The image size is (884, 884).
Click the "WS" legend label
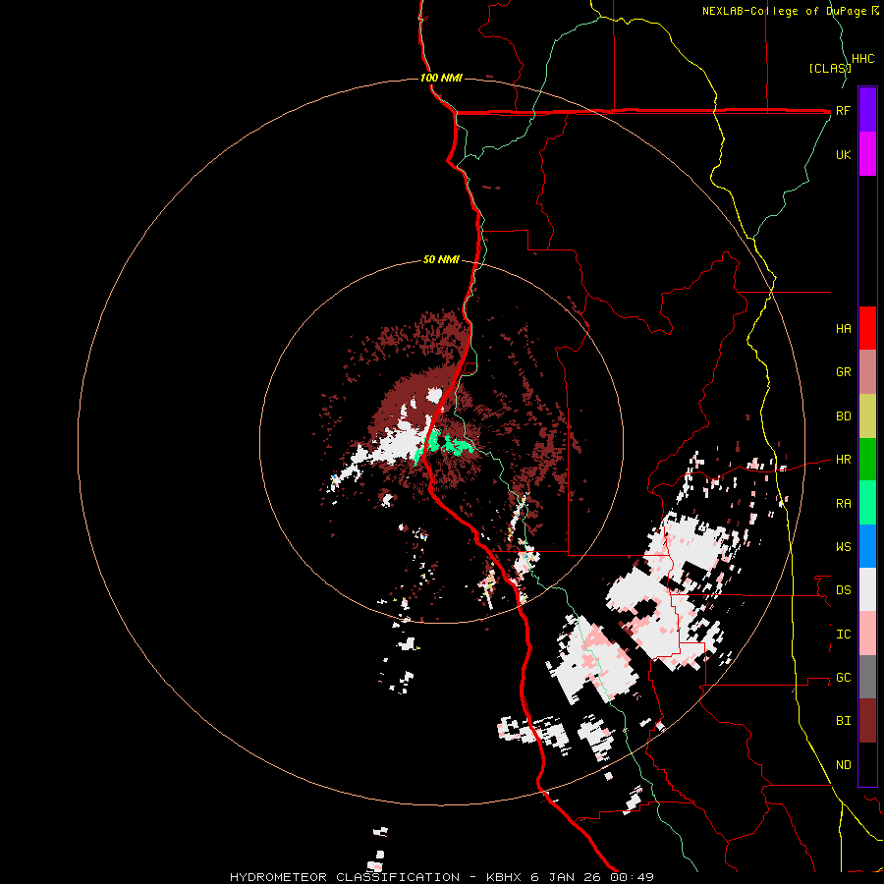tap(843, 546)
